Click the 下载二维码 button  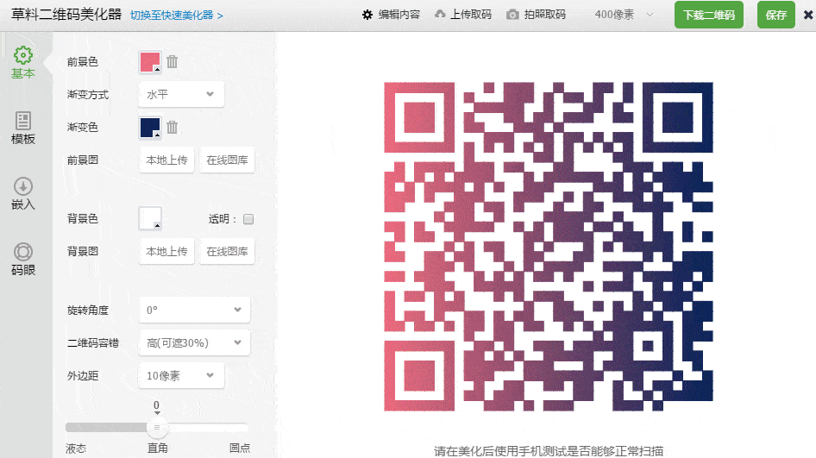[x=709, y=15]
